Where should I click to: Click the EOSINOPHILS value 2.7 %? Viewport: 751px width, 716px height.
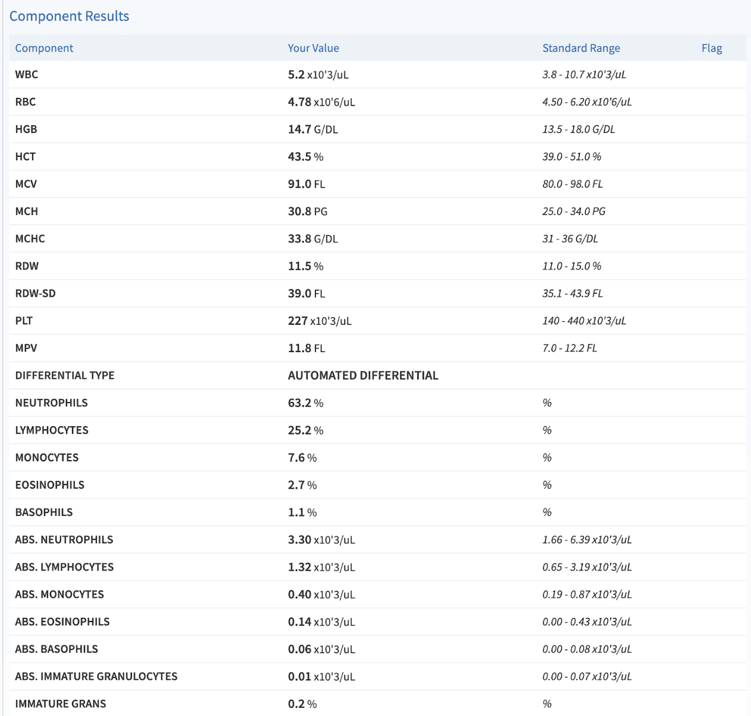tap(302, 484)
